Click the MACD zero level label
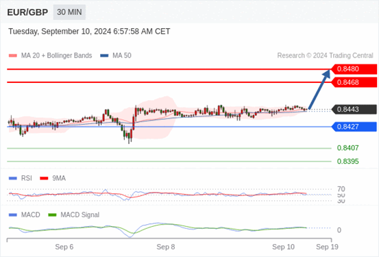This screenshot has height=257, width=379. (339, 230)
